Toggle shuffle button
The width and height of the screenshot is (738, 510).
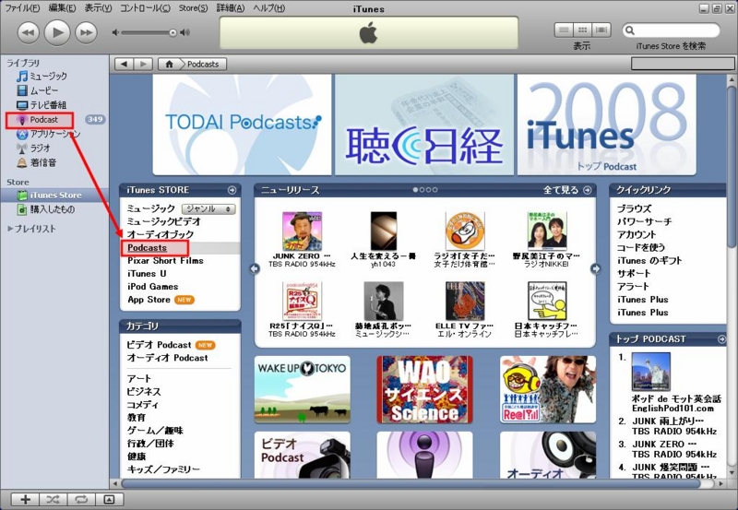pos(54,500)
